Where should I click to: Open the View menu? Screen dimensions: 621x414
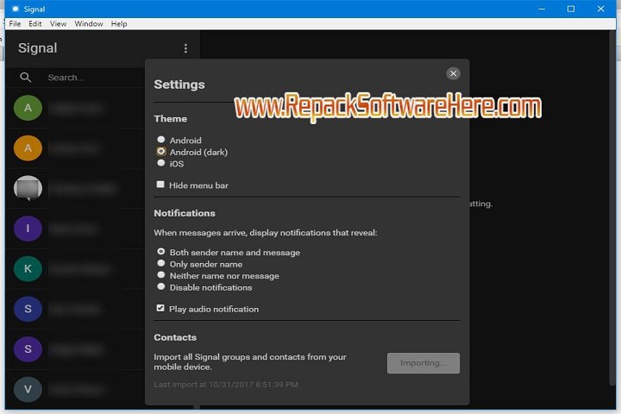coord(59,24)
